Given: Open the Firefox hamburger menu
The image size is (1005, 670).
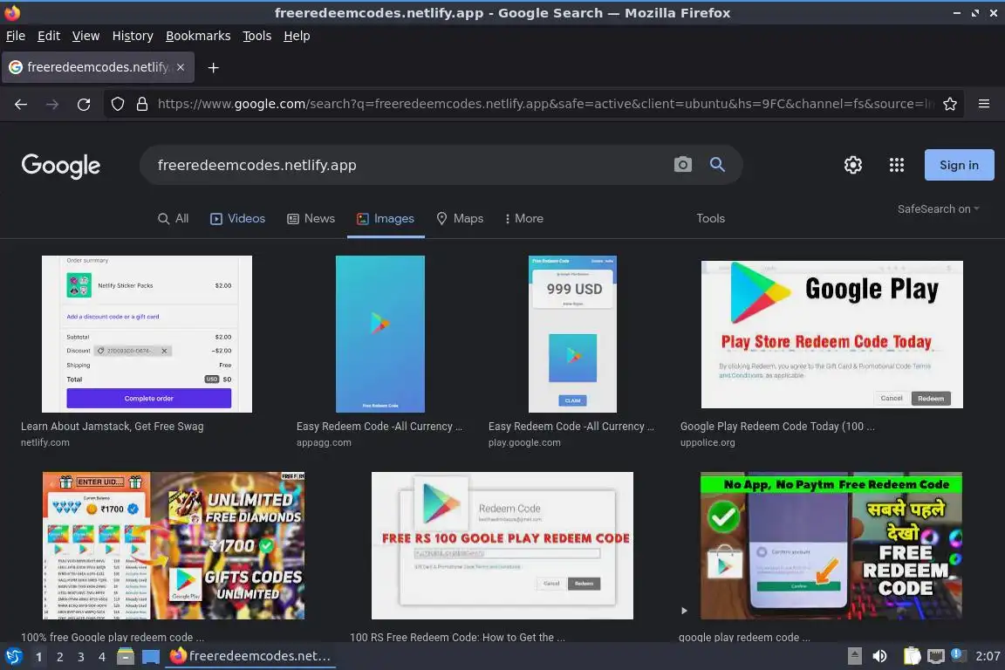Looking at the screenshot, I should (984, 104).
